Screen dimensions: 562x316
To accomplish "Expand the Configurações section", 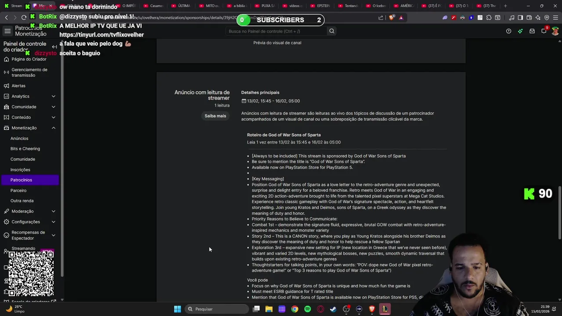I will [x=29, y=222].
